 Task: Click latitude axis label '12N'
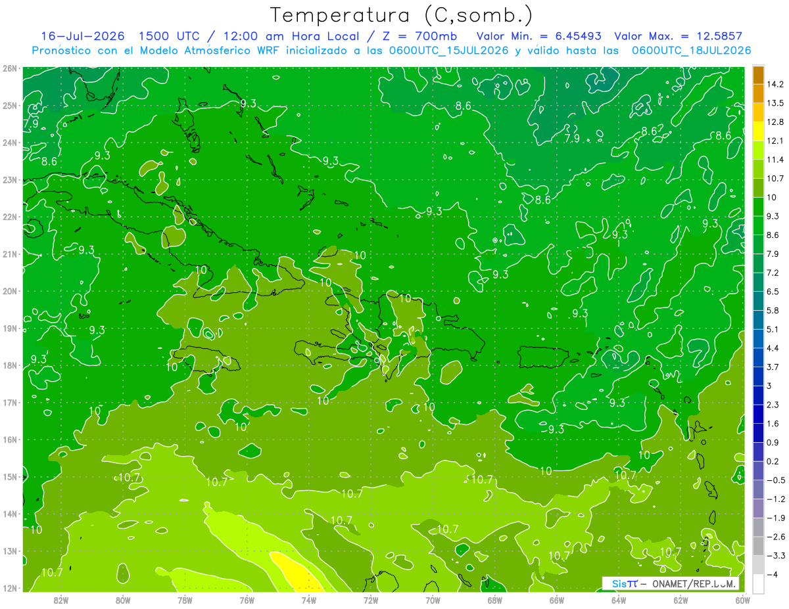coord(11,588)
